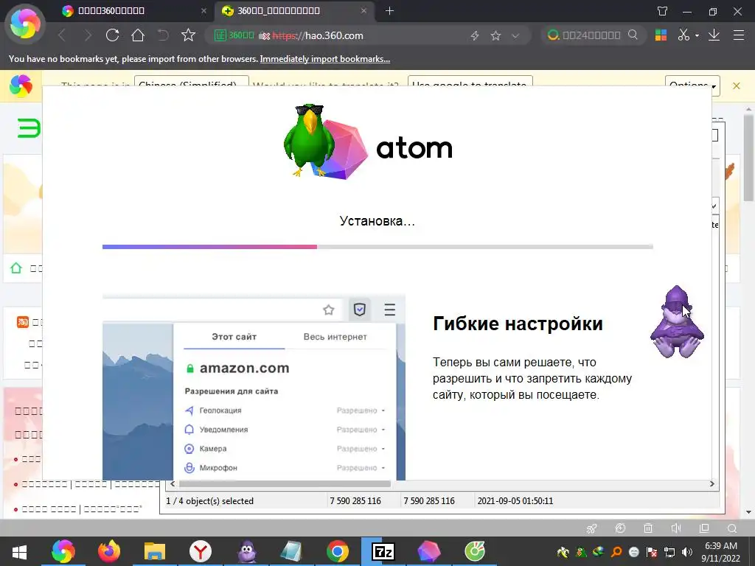The width and height of the screenshot is (755, 566).
Task: Click the shield icon in Atom preview
Action: [x=359, y=309]
